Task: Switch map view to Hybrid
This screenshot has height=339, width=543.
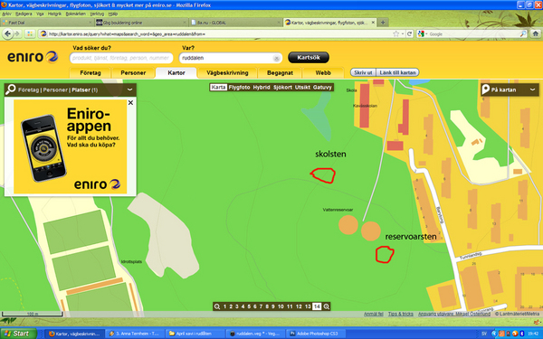Action: 262,87
